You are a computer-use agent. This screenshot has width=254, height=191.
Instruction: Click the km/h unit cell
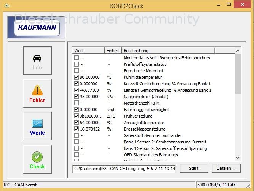click(x=111, y=110)
